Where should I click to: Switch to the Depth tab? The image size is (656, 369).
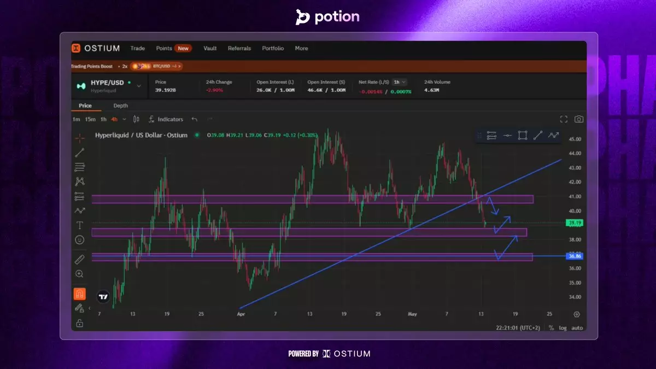coord(120,106)
